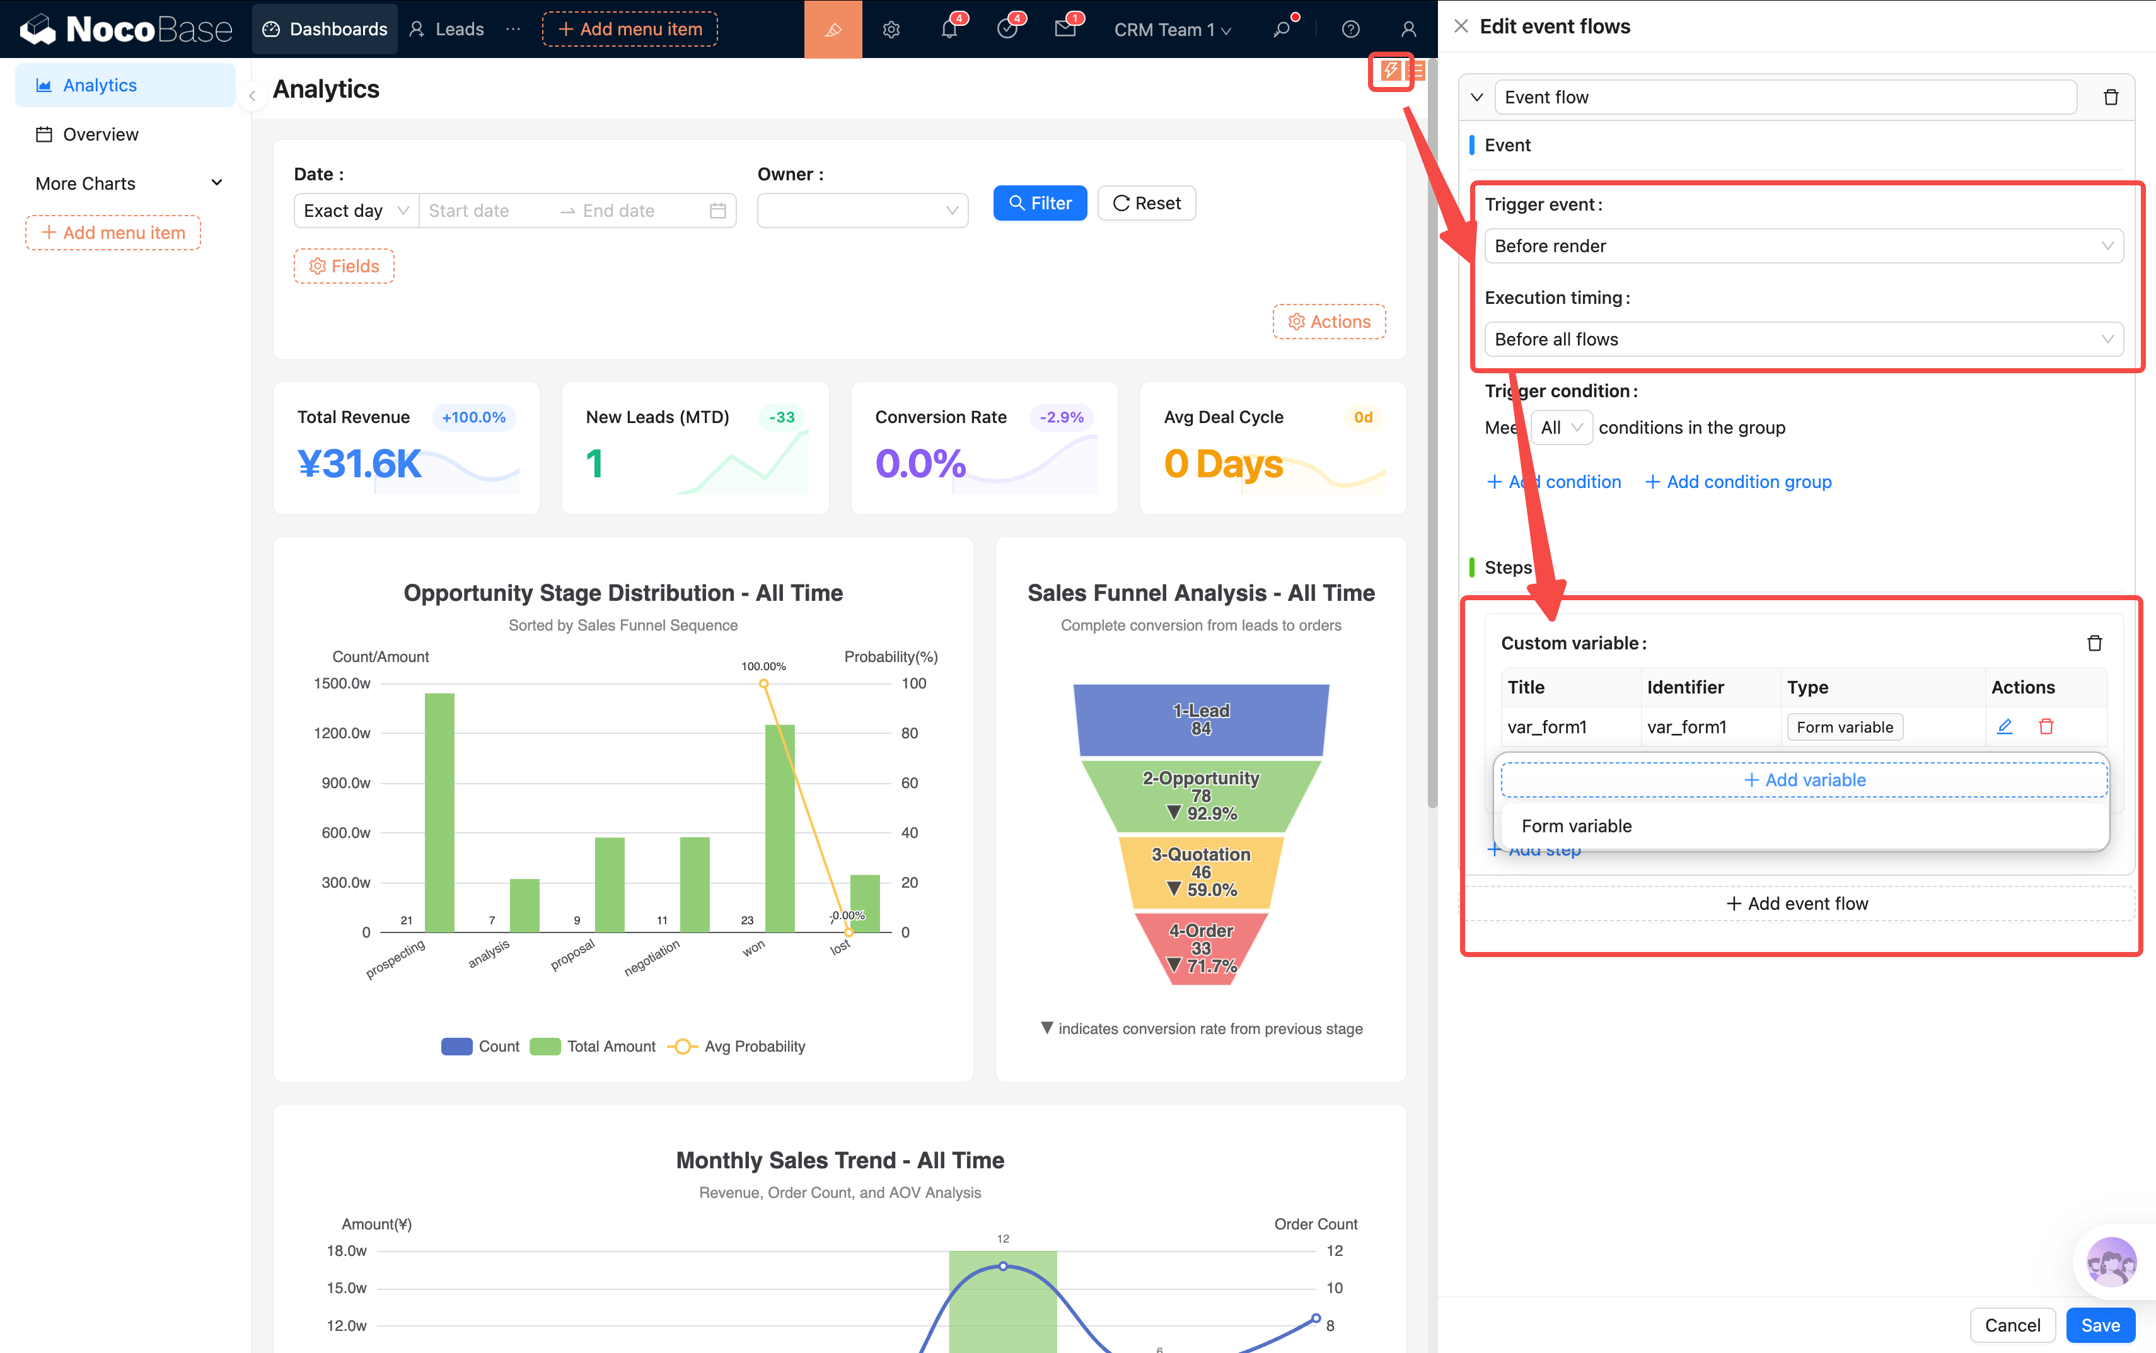Edit the var_form1 variable pencil icon
Screen dimensions: 2156x1353
click(2004, 726)
